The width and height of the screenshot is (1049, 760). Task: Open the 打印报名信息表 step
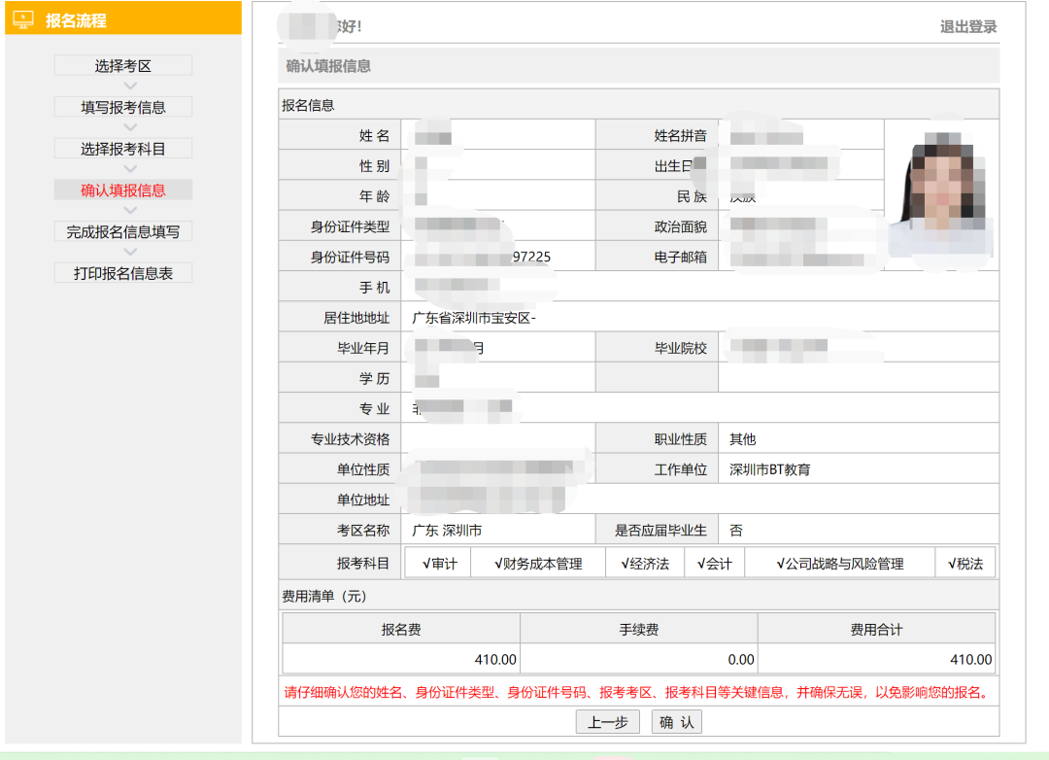(x=123, y=273)
